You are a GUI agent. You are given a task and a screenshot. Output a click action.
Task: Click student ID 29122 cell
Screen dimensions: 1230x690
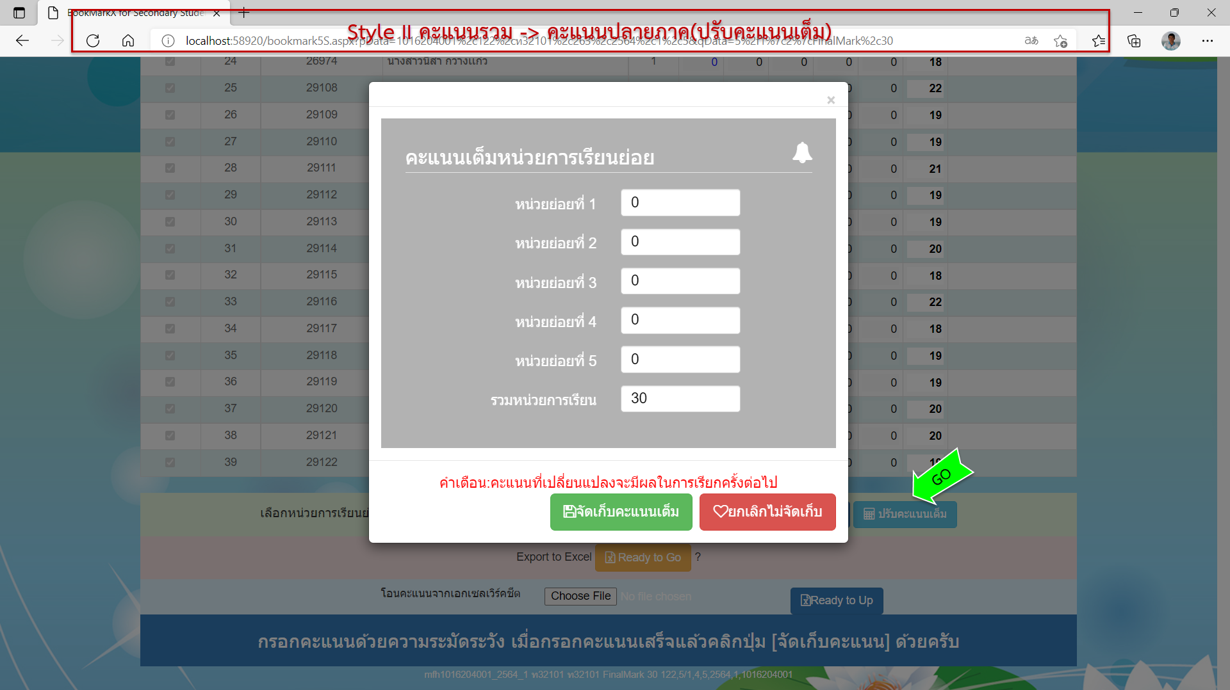(x=322, y=462)
